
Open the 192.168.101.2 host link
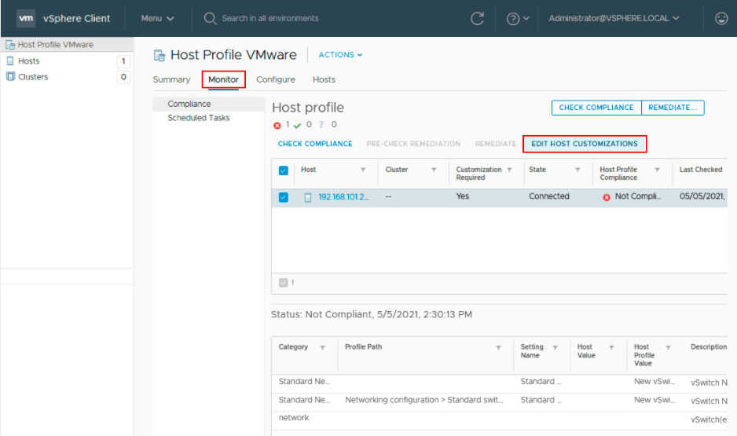(343, 197)
